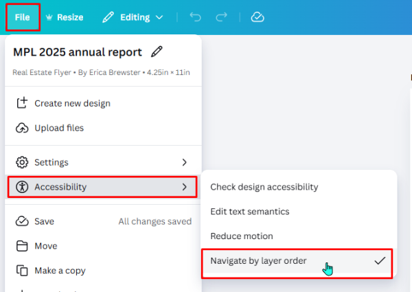Click the Save cloud checkmark icon
The image size is (412, 292).
[22, 221]
